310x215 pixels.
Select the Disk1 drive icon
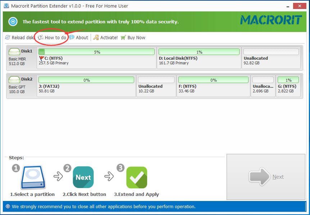pyautogui.click(x=14, y=51)
